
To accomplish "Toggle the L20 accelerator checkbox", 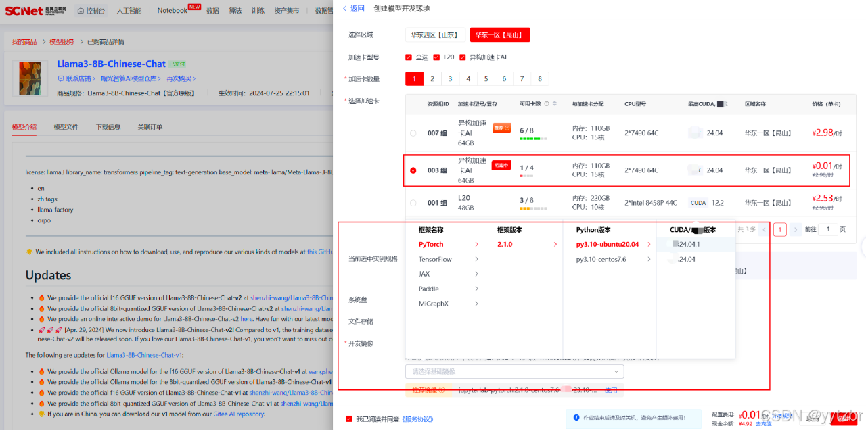I will coord(436,57).
